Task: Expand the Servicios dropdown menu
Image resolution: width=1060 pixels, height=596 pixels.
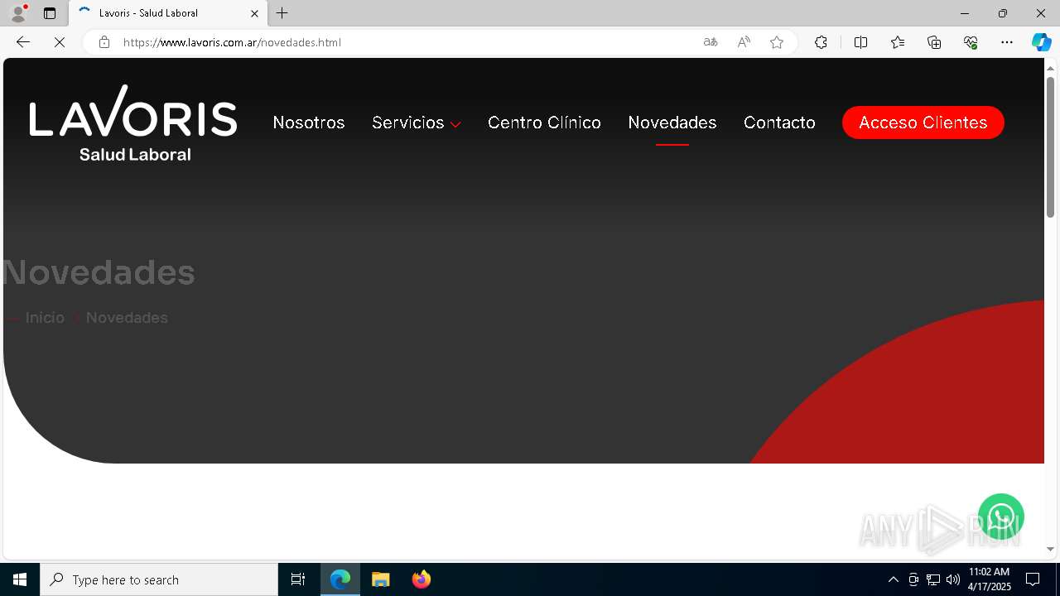Action: 417,123
